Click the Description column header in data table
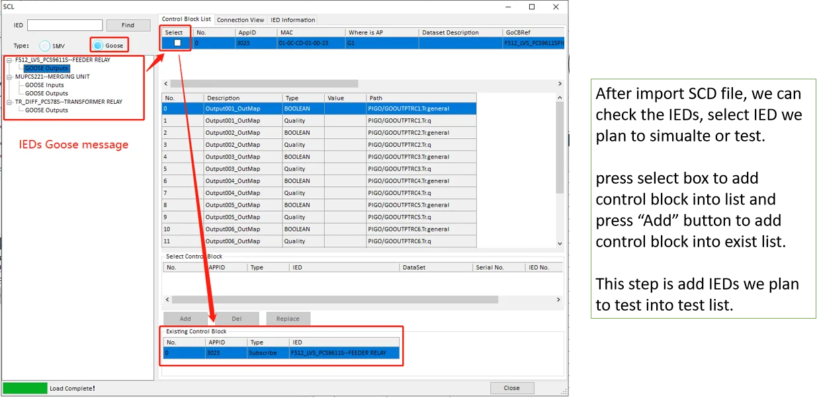The image size is (817, 398). click(x=243, y=98)
